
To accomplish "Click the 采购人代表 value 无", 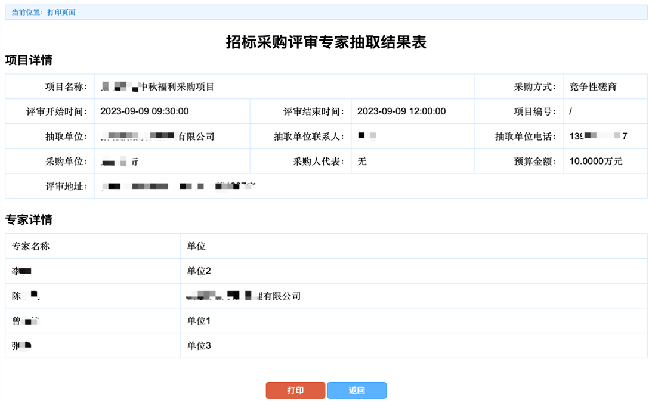I will 362,162.
